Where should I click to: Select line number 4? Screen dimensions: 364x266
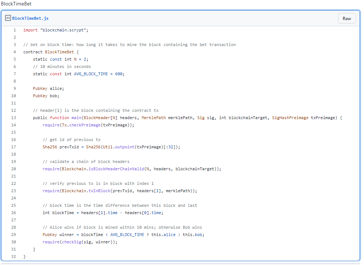click(15, 52)
